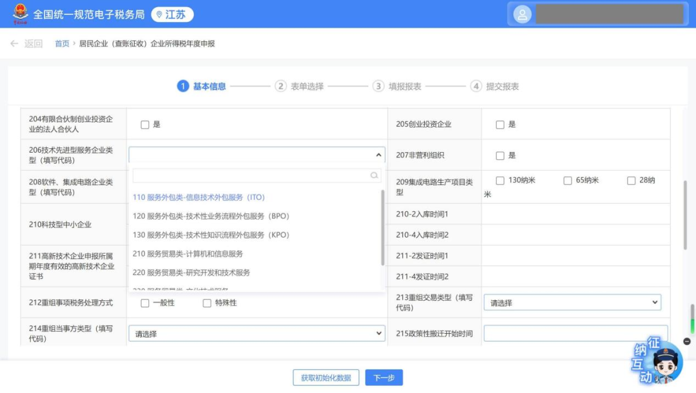
Task: Click the 215政策性搬迁开始时间 input field
Action: pyautogui.click(x=575, y=334)
